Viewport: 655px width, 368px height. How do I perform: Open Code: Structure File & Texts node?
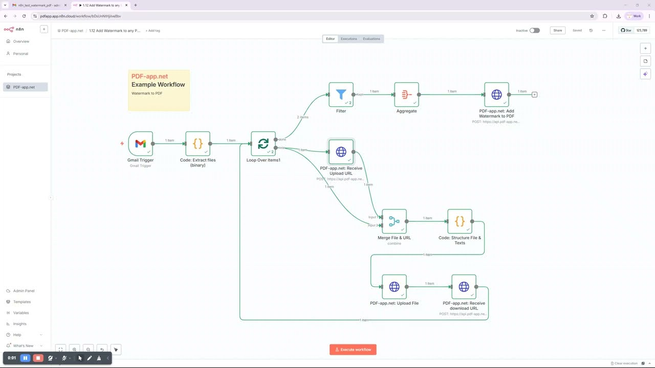tap(460, 221)
